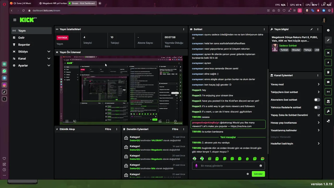
Task: Open the Sohbet panel three-dot menu
Action: pos(264,29)
